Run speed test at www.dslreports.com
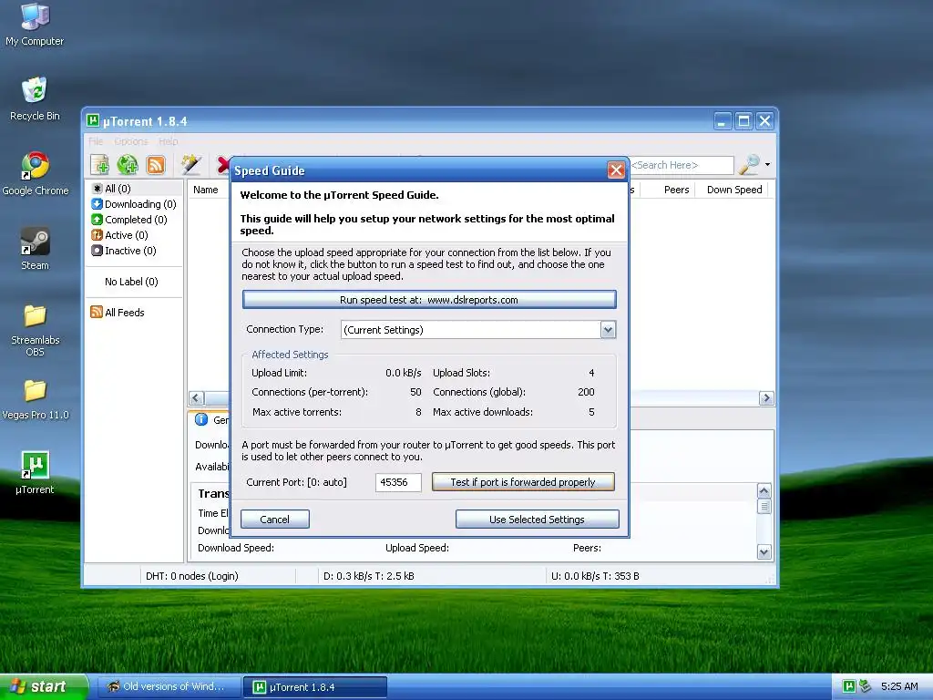Viewport: 933px width, 700px height. (429, 299)
